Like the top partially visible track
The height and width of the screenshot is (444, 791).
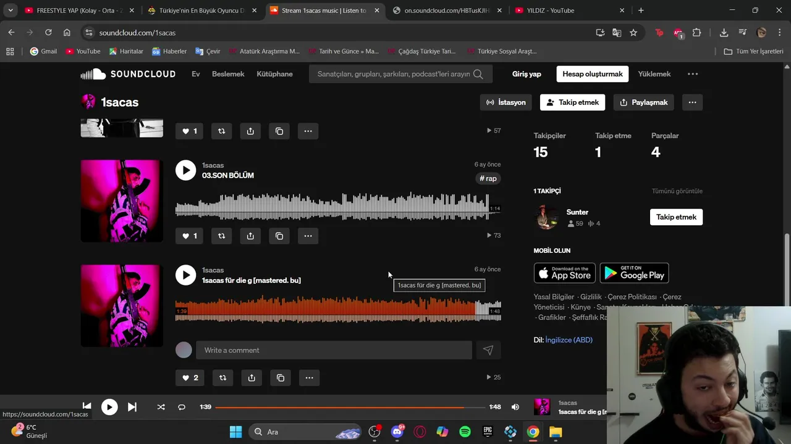(190, 131)
